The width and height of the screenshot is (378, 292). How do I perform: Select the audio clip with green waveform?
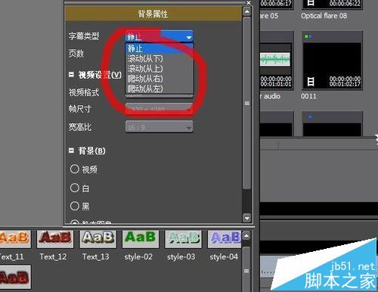[277, 61]
